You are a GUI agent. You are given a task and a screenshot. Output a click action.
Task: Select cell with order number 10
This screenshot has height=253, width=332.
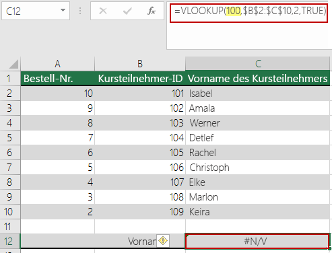[x=58, y=94]
